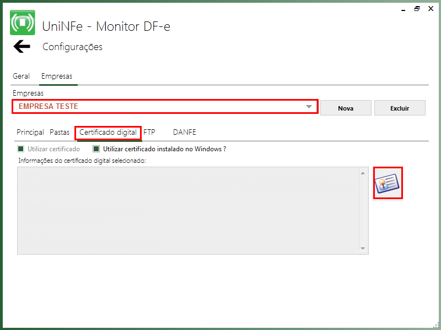The image size is (441, 330).
Task: Select the Empresas tab
Action: [x=57, y=76]
